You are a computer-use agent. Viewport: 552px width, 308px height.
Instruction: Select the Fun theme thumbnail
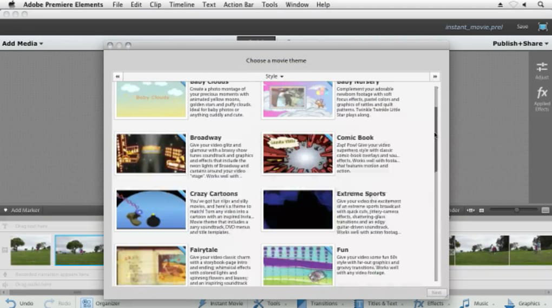[298, 265]
